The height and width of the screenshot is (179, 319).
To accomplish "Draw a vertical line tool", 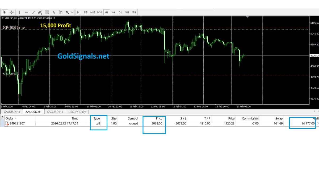I will pyautogui.click(x=19, y=12).
